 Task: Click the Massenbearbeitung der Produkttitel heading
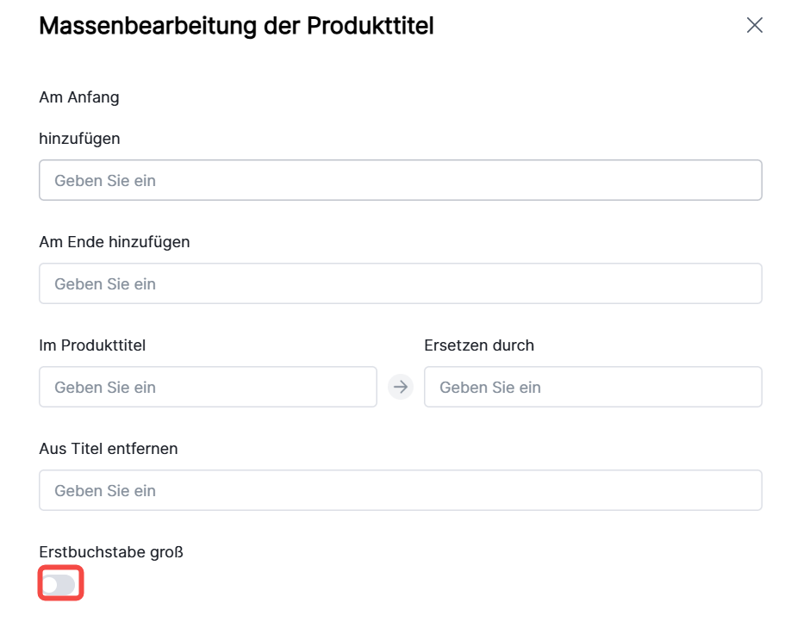tap(236, 26)
